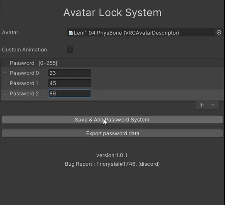Remove a password entry with minus icon

pos(213,105)
